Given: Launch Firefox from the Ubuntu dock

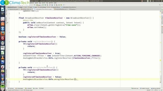Looking at the screenshot, I should 3,33.
